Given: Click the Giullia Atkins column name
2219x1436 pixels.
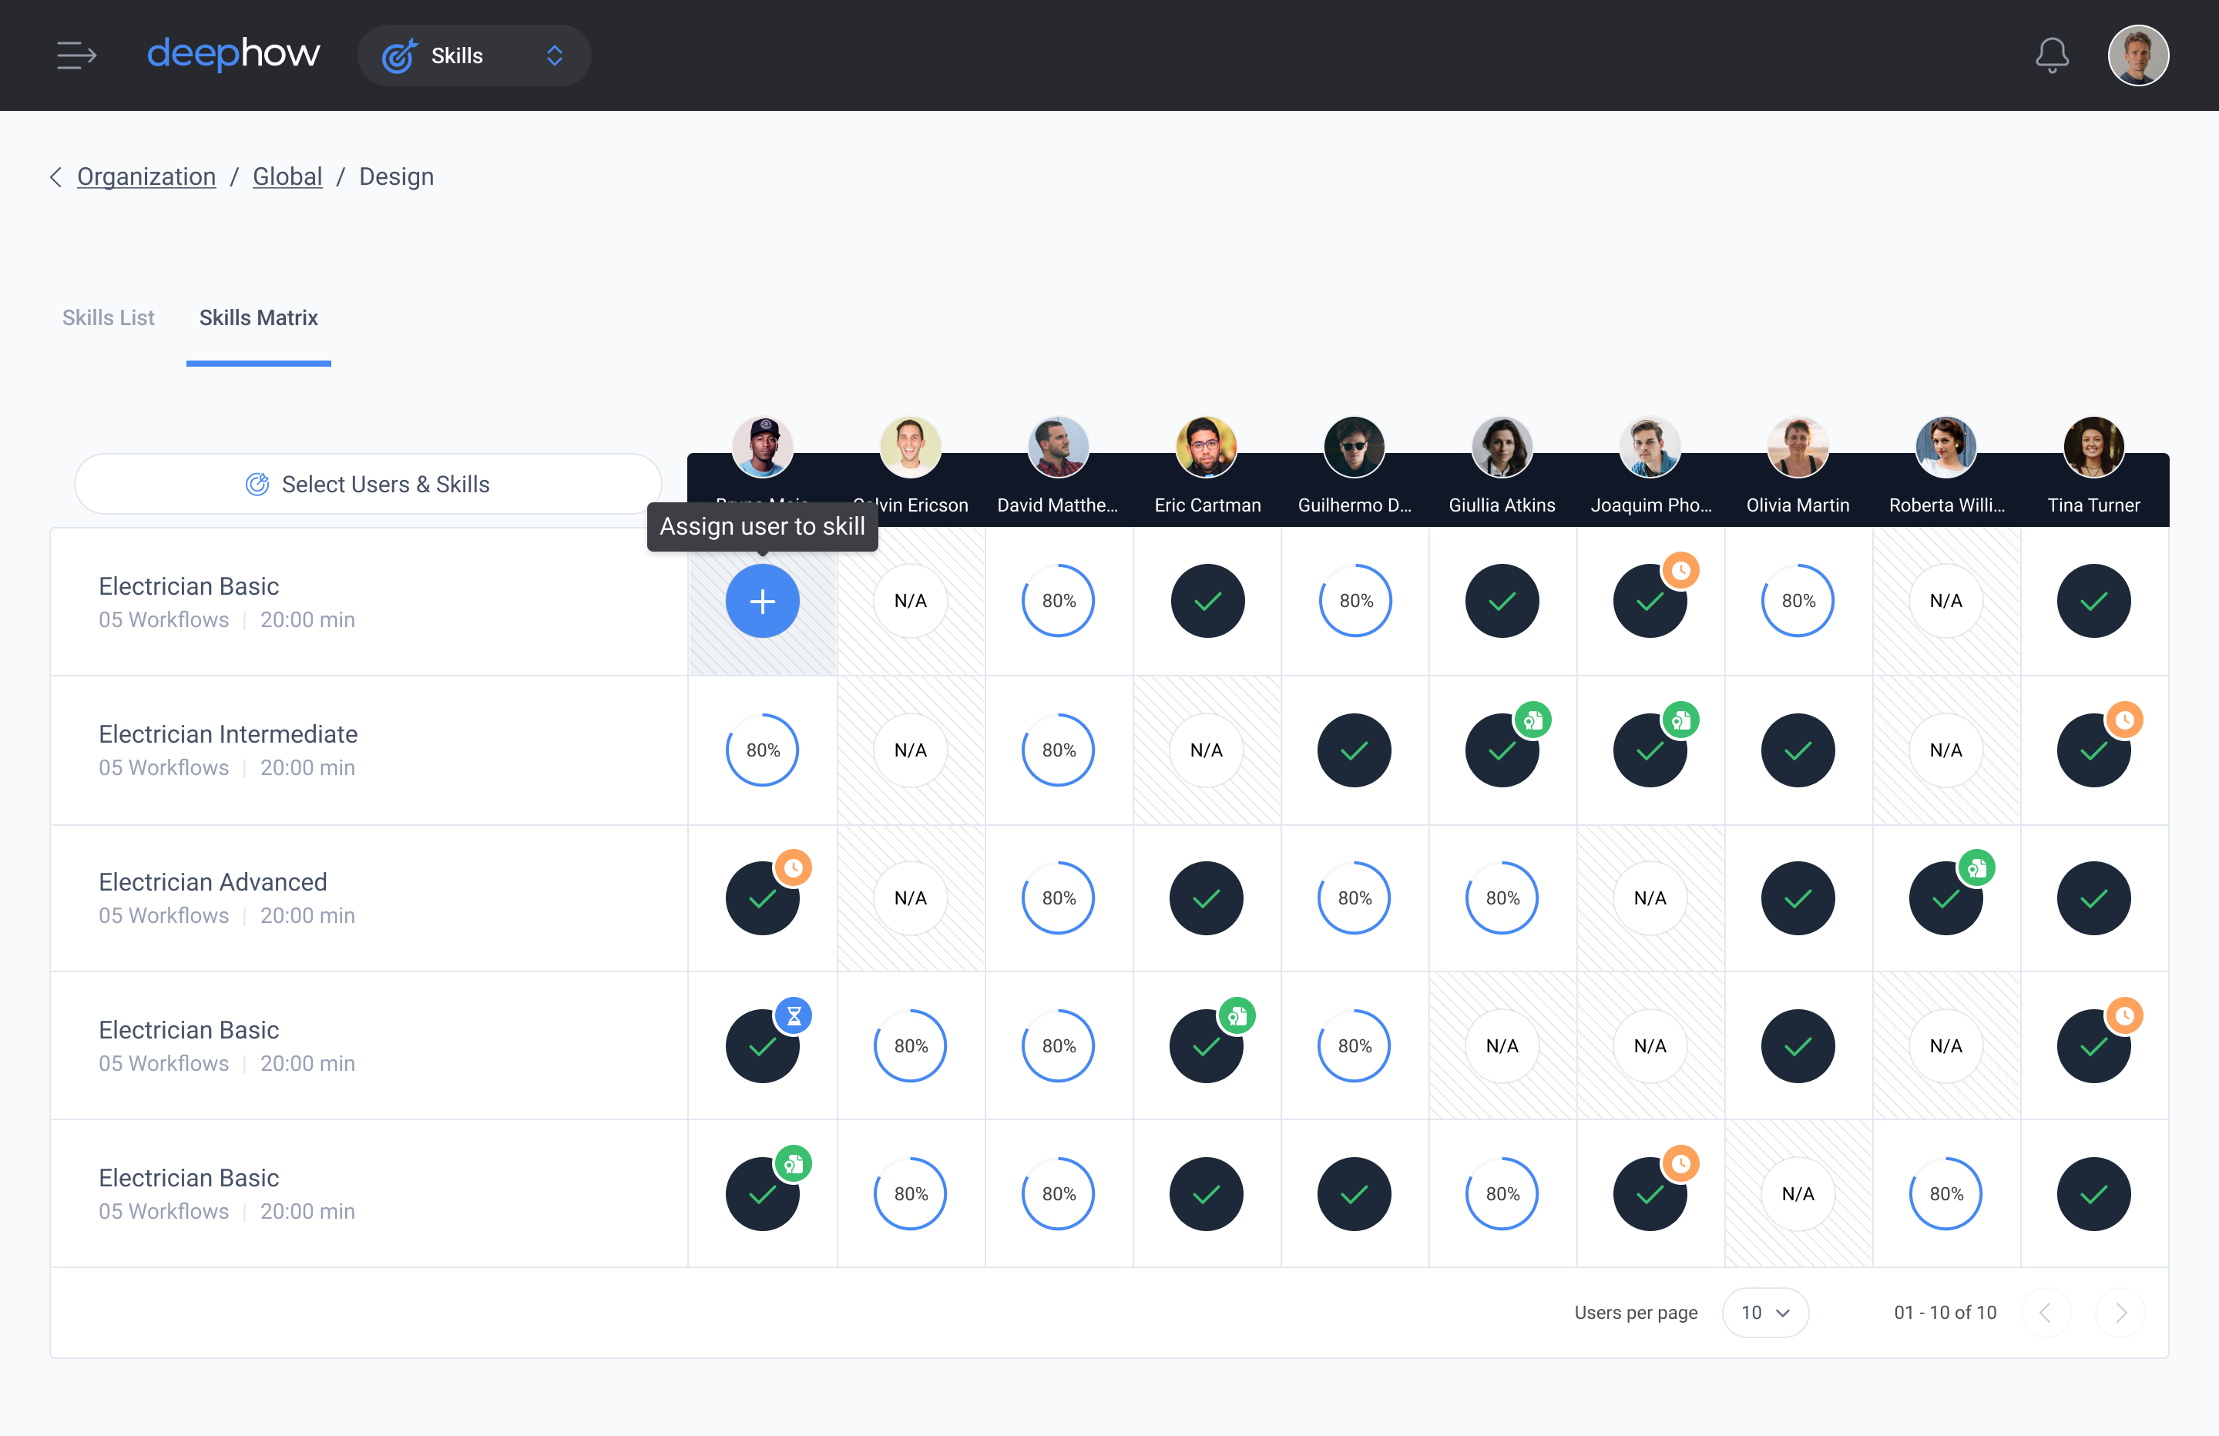Looking at the screenshot, I should [x=1501, y=505].
